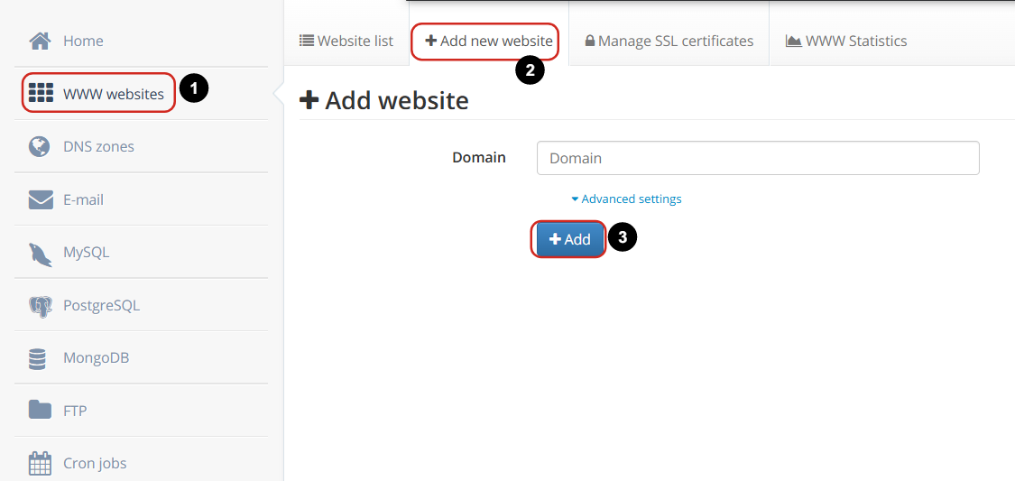The image size is (1015, 481).
Task: Click the Home house icon
Action: [40, 41]
